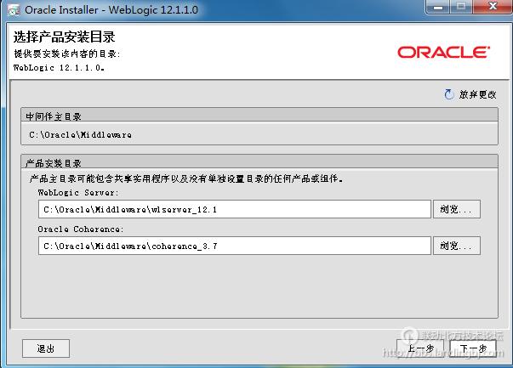513x368 pixels.
Task: Click the 放弃更改 link text
Action: (x=477, y=94)
